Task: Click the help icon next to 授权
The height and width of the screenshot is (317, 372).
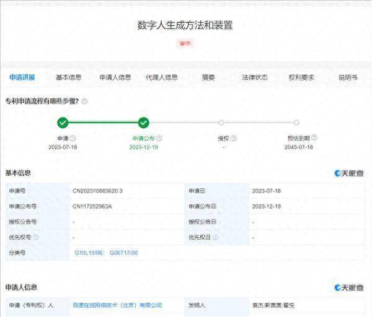Action: click(x=234, y=138)
